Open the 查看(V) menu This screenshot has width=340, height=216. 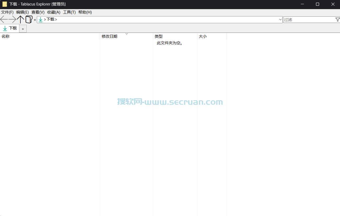pyautogui.click(x=38, y=12)
